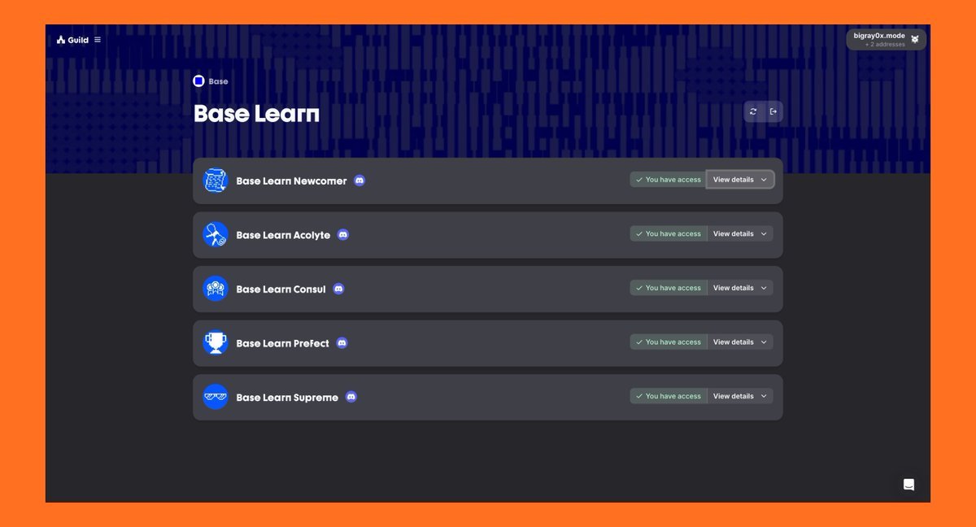The height and width of the screenshot is (527, 976).
Task: Click 'You have access' badge on Supreme row
Action: pyautogui.click(x=669, y=396)
